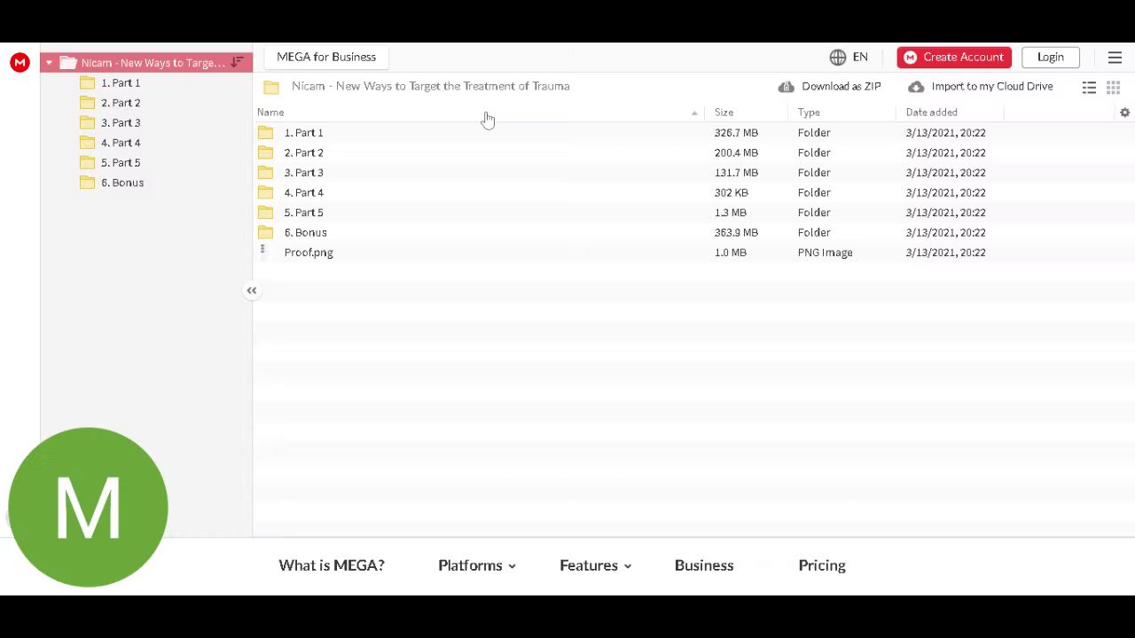
Task: Open the EN language selector
Action: (860, 57)
